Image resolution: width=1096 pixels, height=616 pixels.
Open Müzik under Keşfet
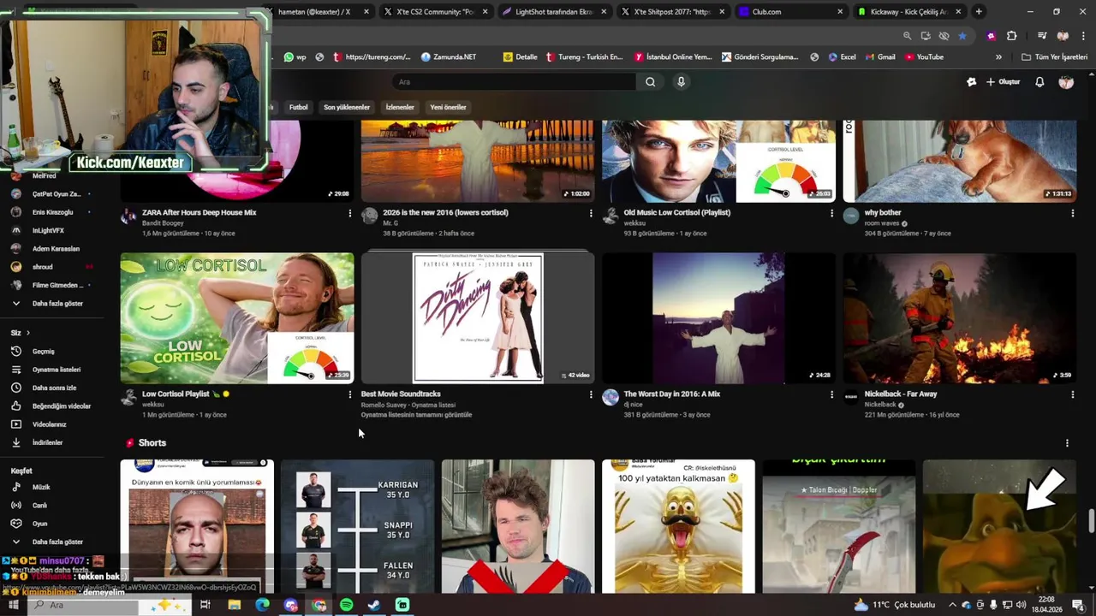(40, 487)
